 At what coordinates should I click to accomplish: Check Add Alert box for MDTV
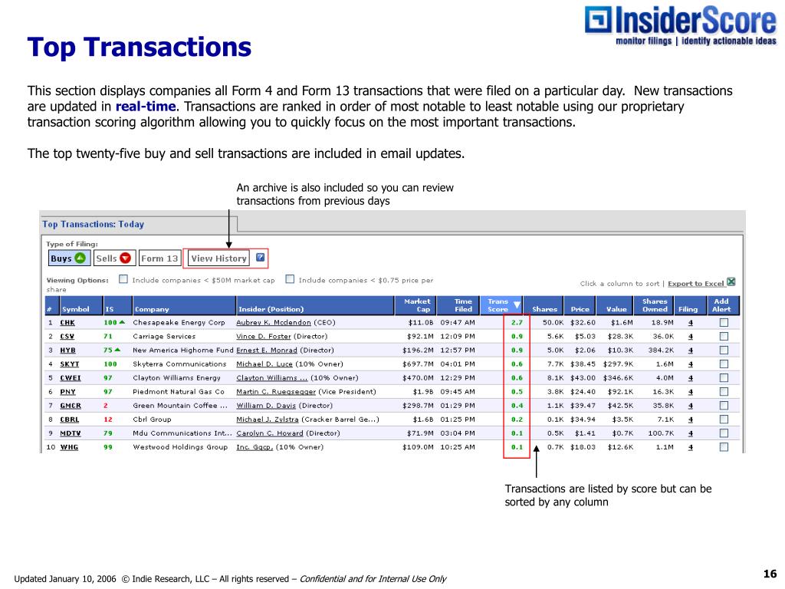[x=724, y=433]
